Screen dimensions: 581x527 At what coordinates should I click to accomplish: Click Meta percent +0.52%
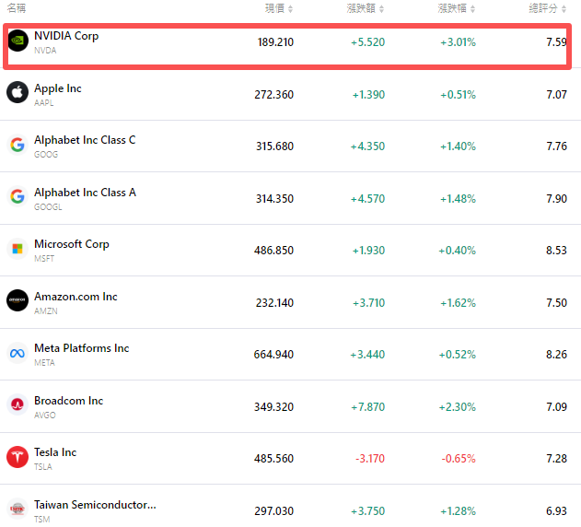pyautogui.click(x=457, y=355)
